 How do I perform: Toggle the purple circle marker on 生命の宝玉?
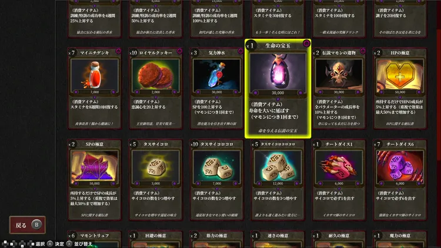click(x=306, y=43)
